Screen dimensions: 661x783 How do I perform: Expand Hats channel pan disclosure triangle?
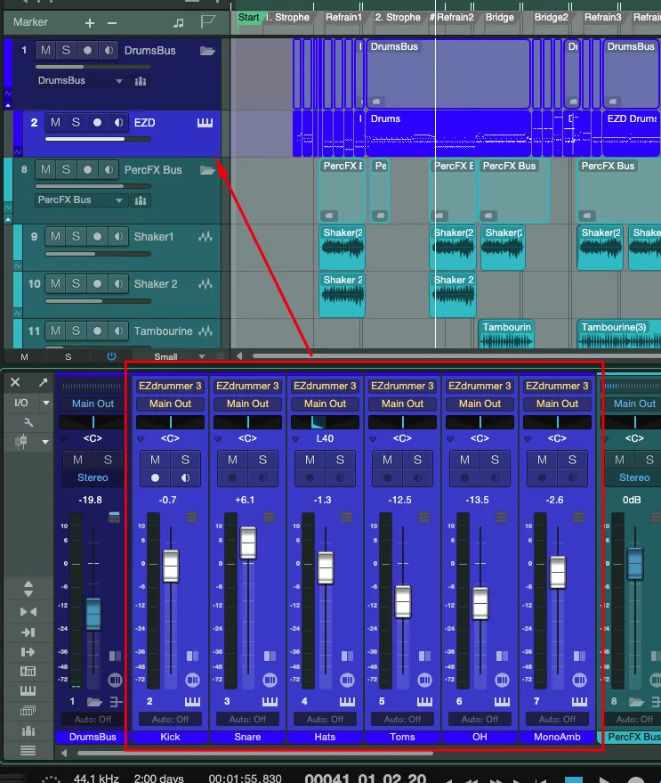[x=295, y=439]
